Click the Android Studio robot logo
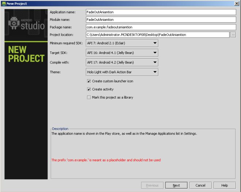241x192 pixels. [x=14, y=23]
